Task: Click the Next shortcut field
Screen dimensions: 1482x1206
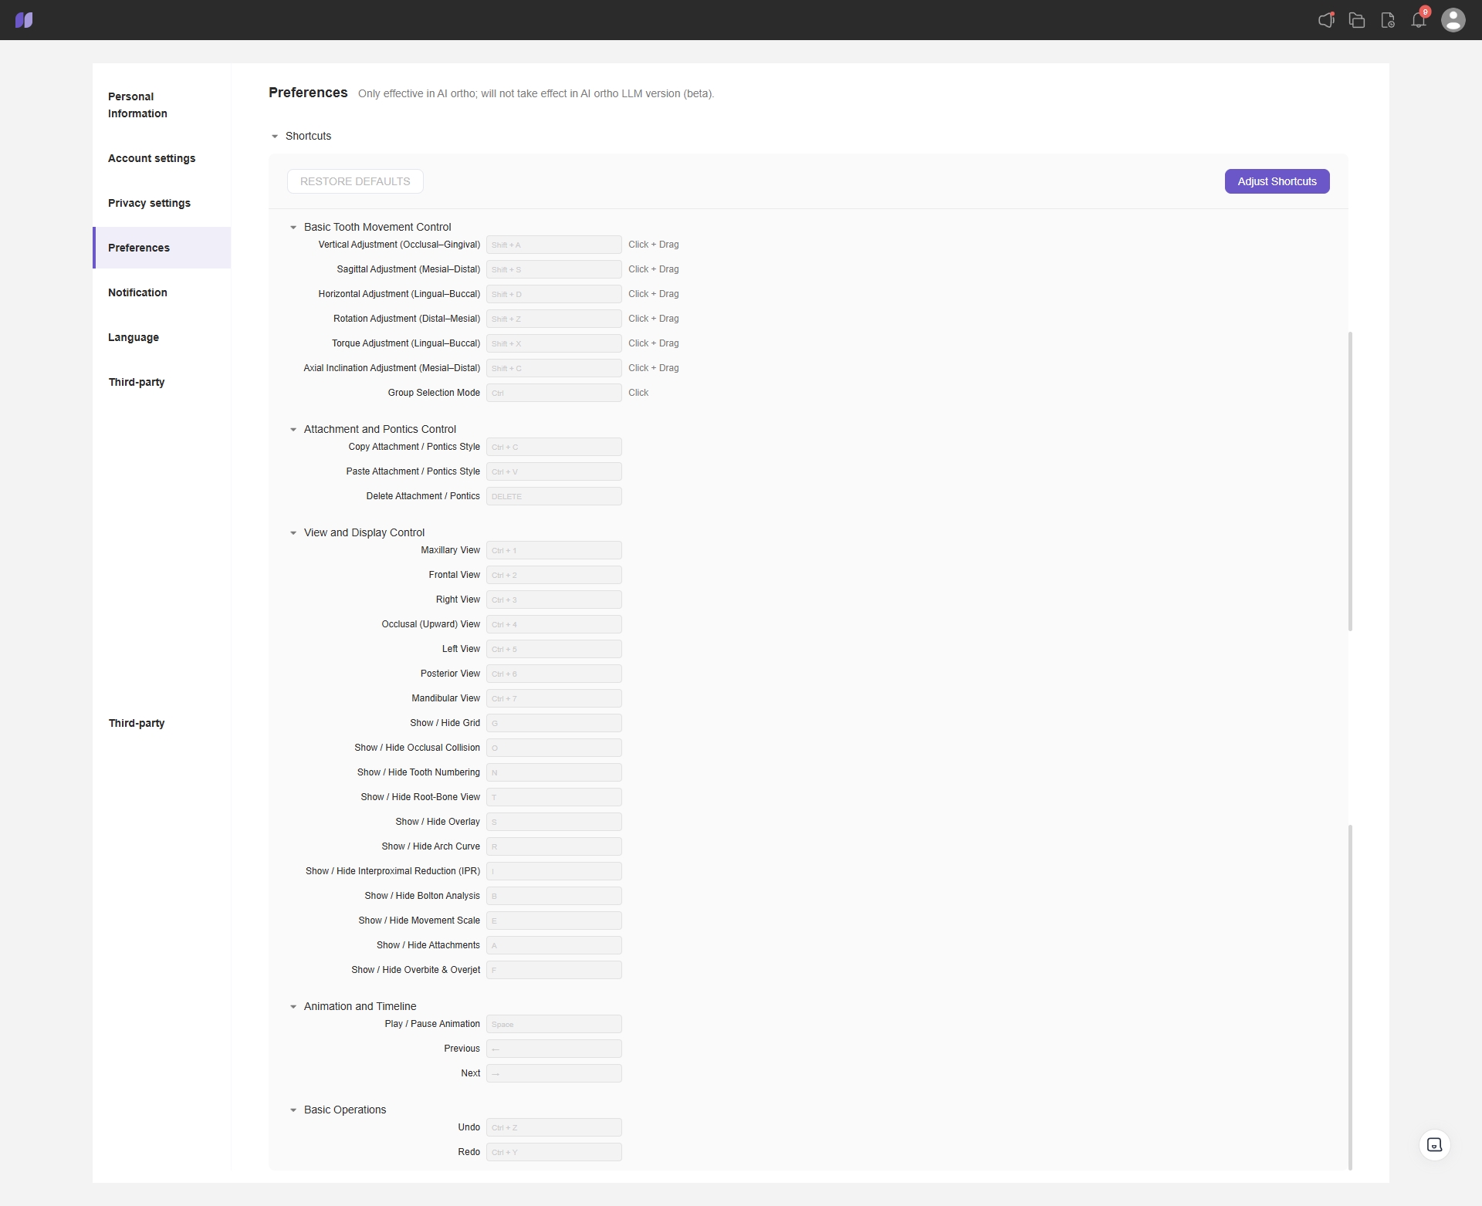Action: (554, 1073)
